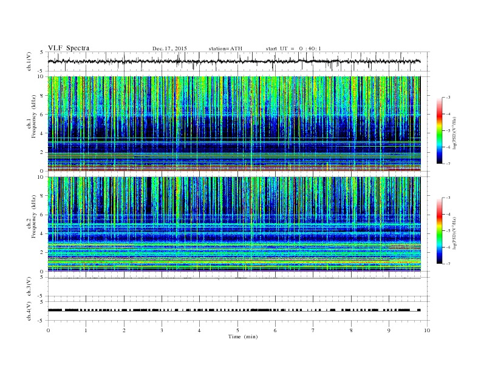481x371 pixels.
Task: Pick the ch.2 PSD color scale bar
Action: point(439,230)
